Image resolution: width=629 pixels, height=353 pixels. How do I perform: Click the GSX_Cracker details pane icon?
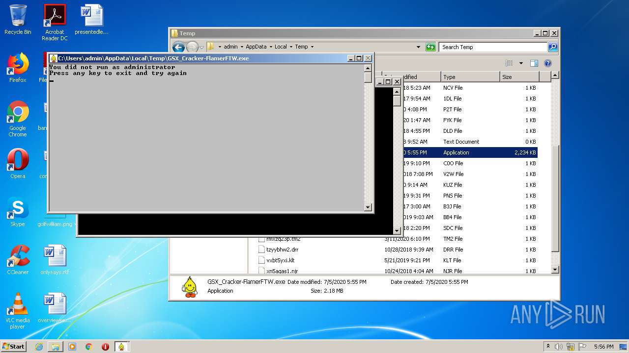(x=190, y=287)
